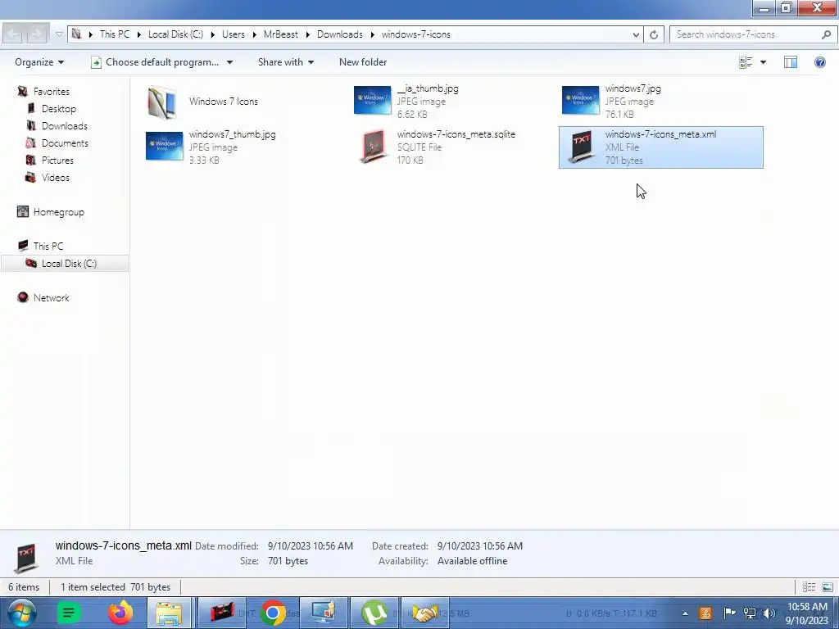Click the Back navigation arrow
The image size is (839, 629).
[x=14, y=34]
